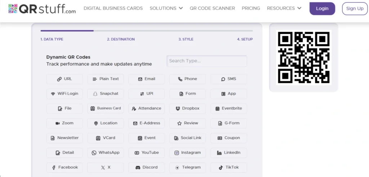Select the Instagram QR type

187,153
